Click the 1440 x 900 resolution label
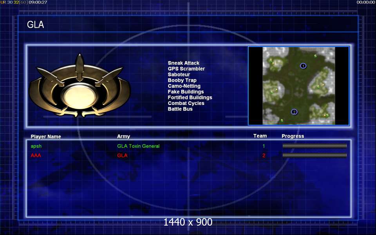The width and height of the screenshot is (376, 235). 188,222
